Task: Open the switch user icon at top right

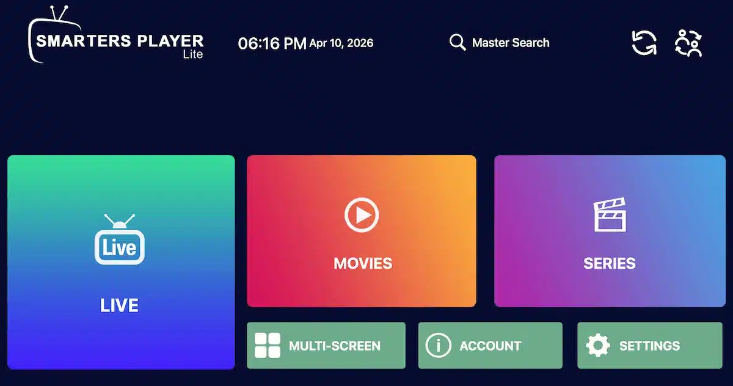Action: pos(688,43)
